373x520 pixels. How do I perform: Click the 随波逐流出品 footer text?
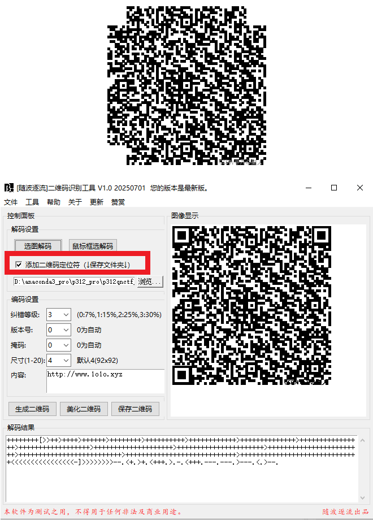[x=345, y=512]
